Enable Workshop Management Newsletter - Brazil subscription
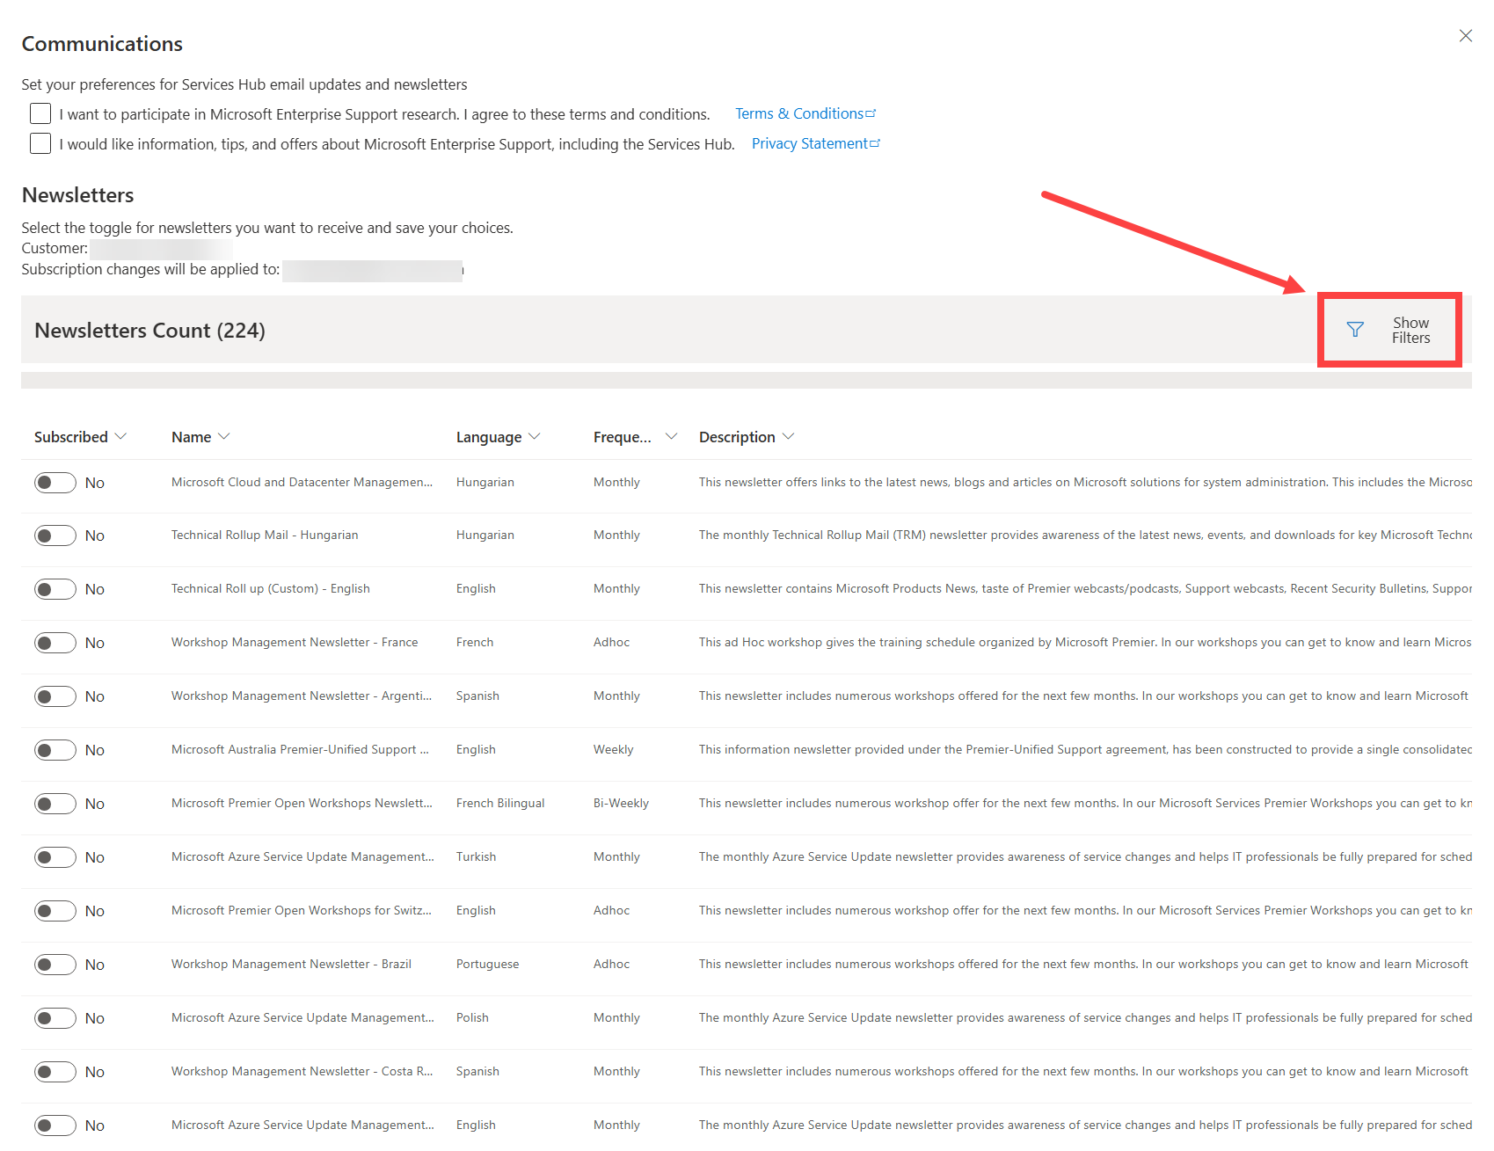This screenshot has width=1494, height=1151. 55,965
